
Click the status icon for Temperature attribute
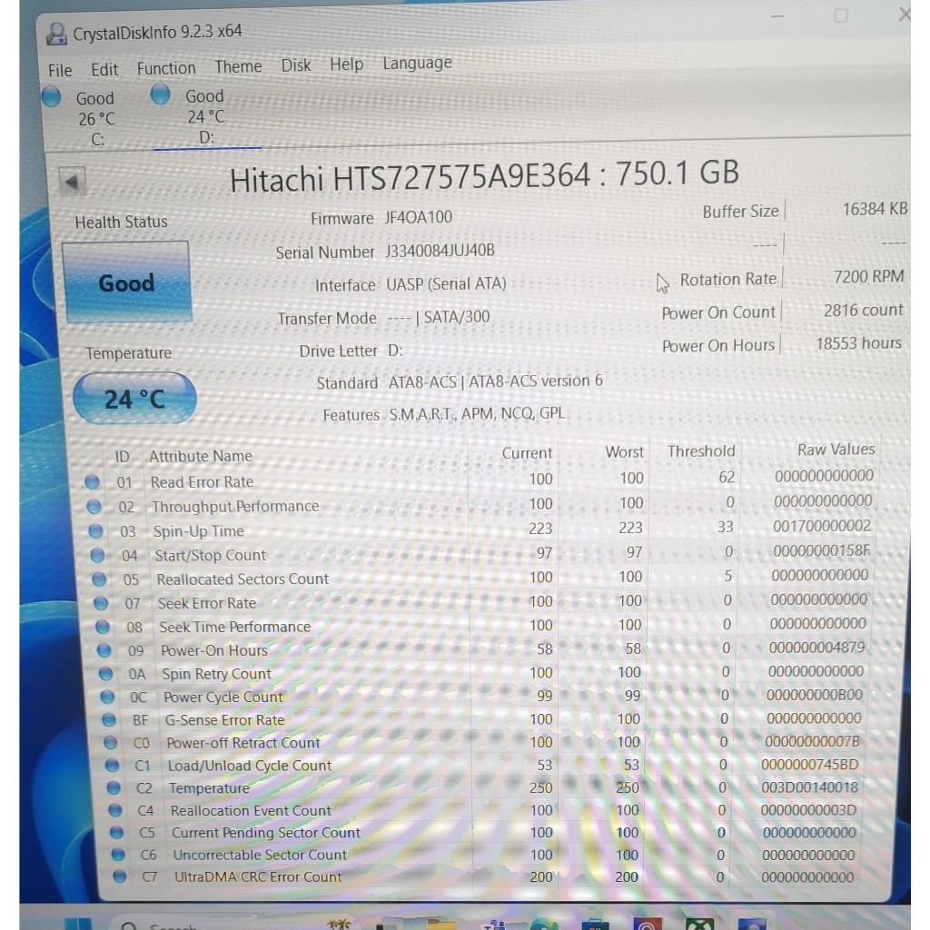click(x=114, y=788)
